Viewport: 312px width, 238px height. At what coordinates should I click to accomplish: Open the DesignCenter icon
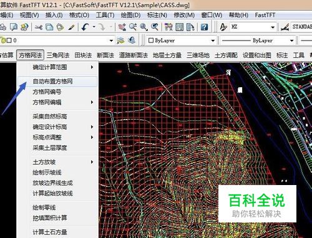[x=179, y=27]
